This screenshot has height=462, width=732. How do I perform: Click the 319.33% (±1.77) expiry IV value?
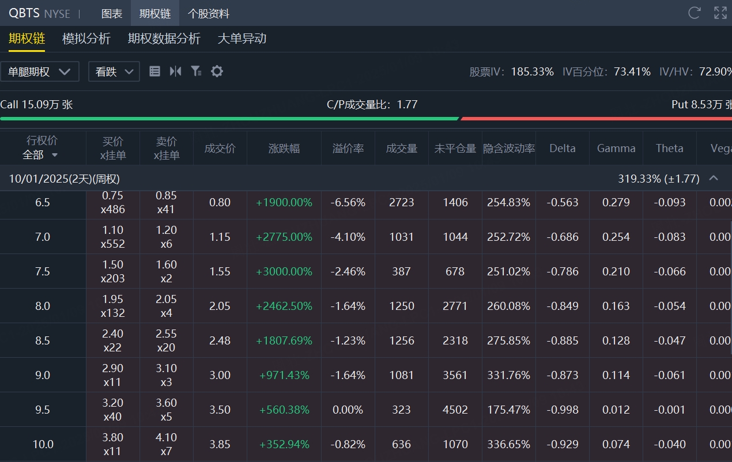(x=659, y=179)
